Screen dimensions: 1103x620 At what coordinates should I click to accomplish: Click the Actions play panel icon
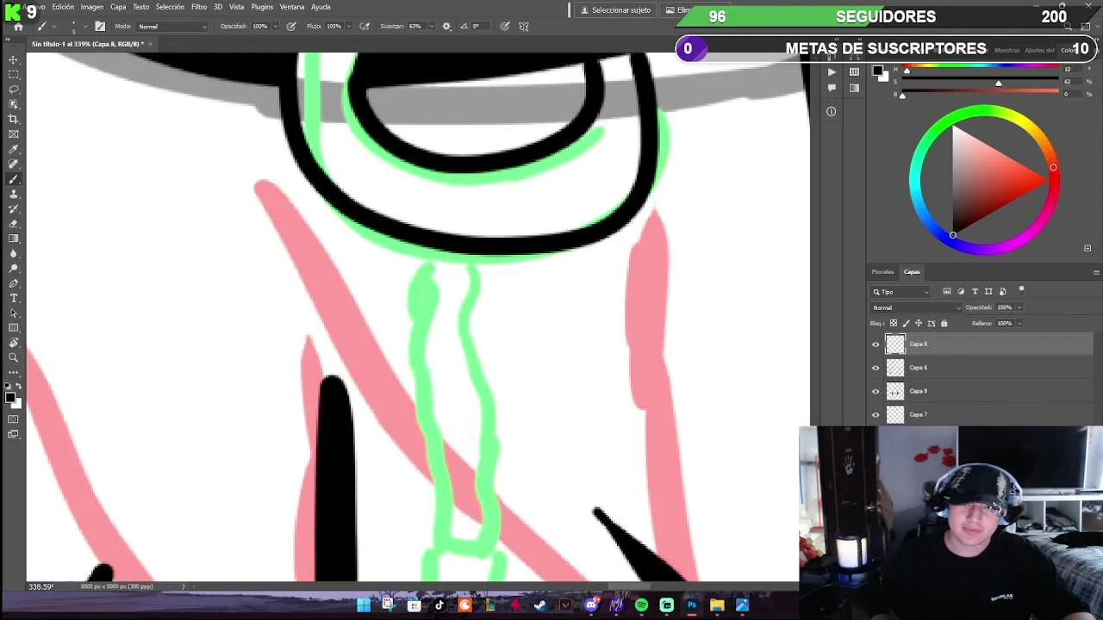coord(831,72)
